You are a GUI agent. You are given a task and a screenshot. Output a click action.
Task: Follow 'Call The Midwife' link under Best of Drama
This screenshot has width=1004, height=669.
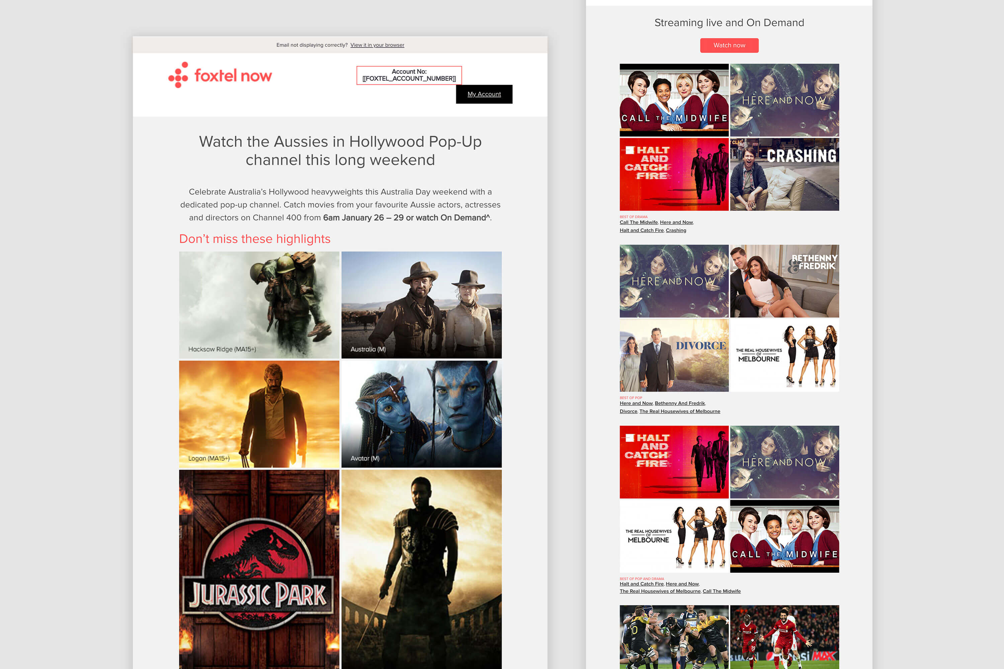pos(639,222)
